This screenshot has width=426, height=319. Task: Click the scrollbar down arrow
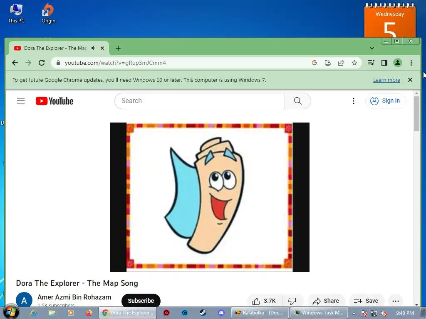(416, 304)
